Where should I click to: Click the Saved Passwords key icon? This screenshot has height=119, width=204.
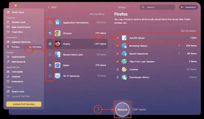click(x=124, y=54)
